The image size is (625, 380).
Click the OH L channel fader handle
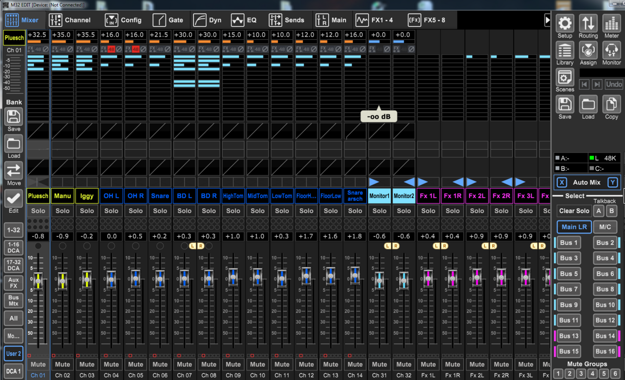(111, 279)
